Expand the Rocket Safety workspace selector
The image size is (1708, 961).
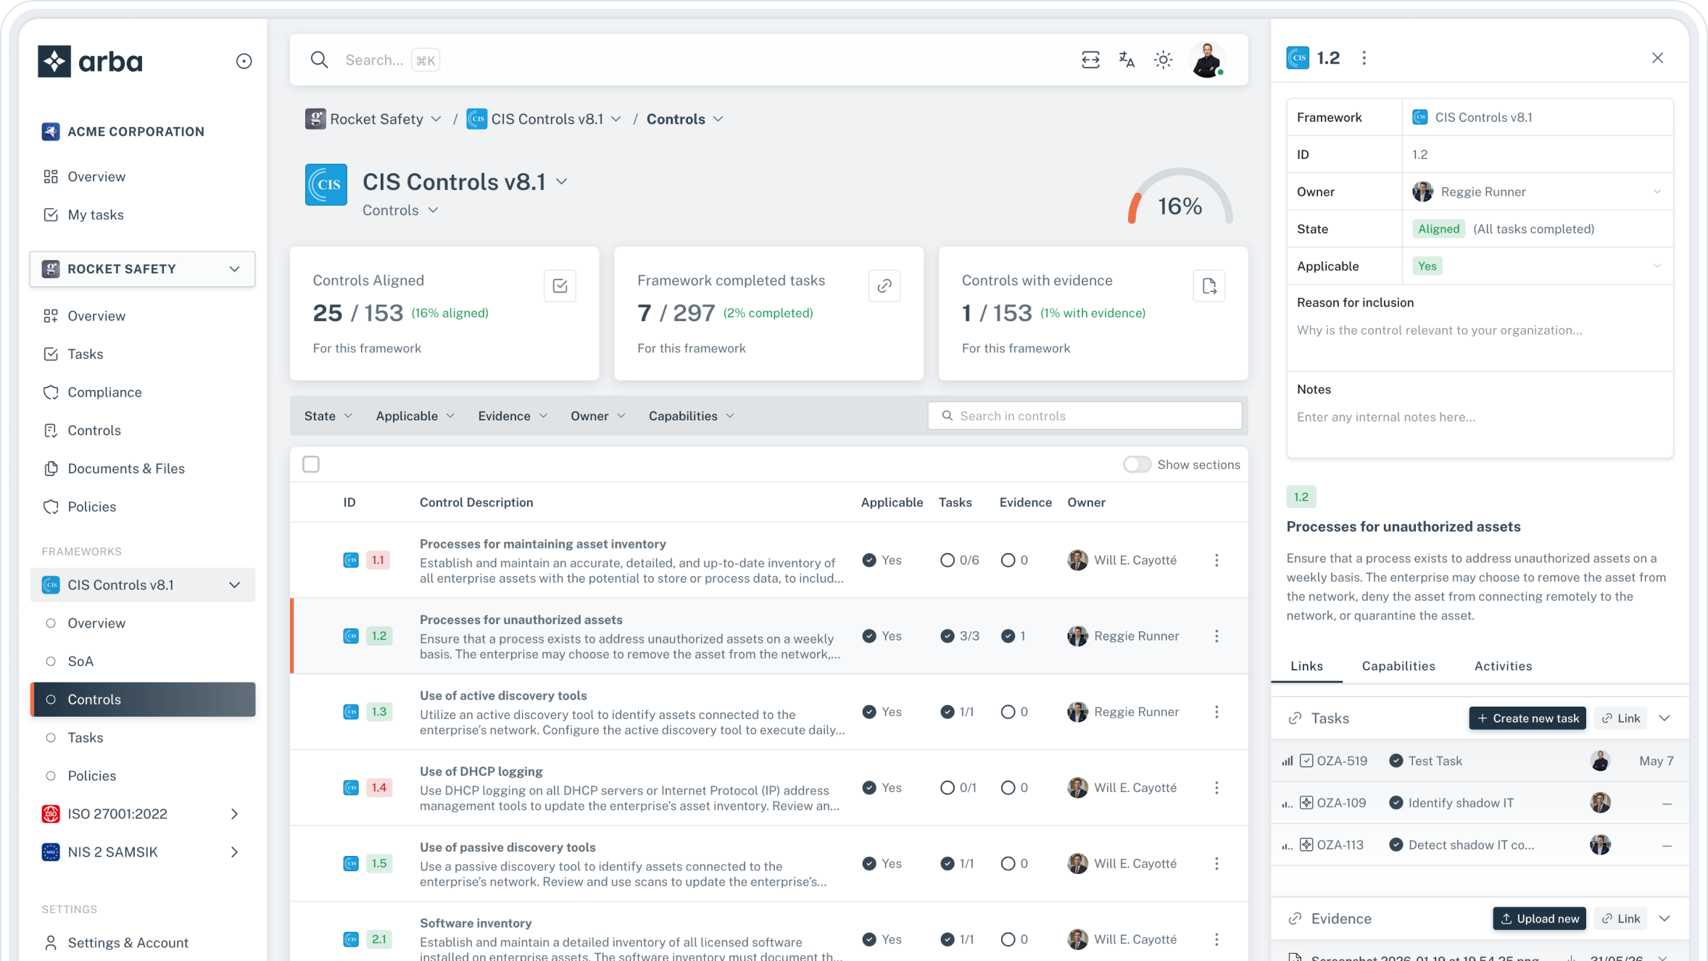point(143,269)
